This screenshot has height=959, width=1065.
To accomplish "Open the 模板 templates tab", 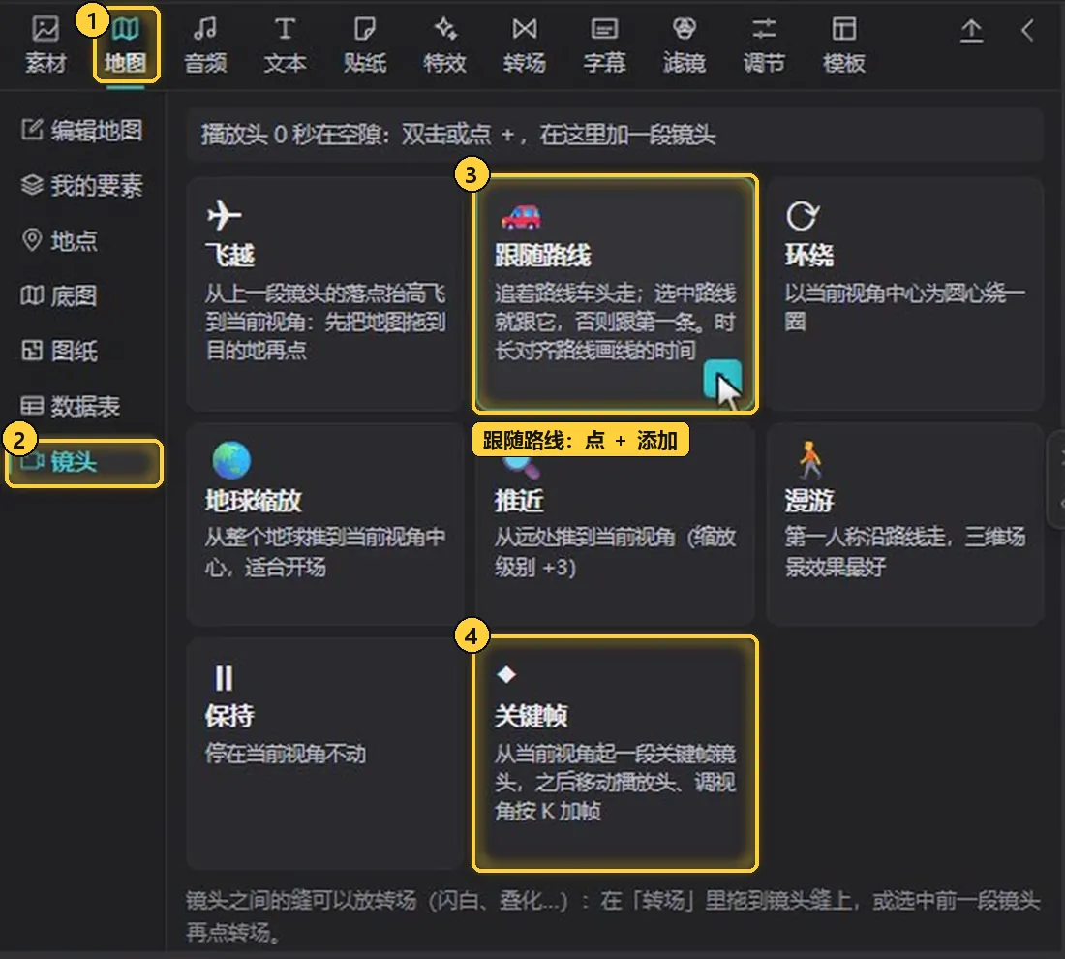I will point(844,45).
